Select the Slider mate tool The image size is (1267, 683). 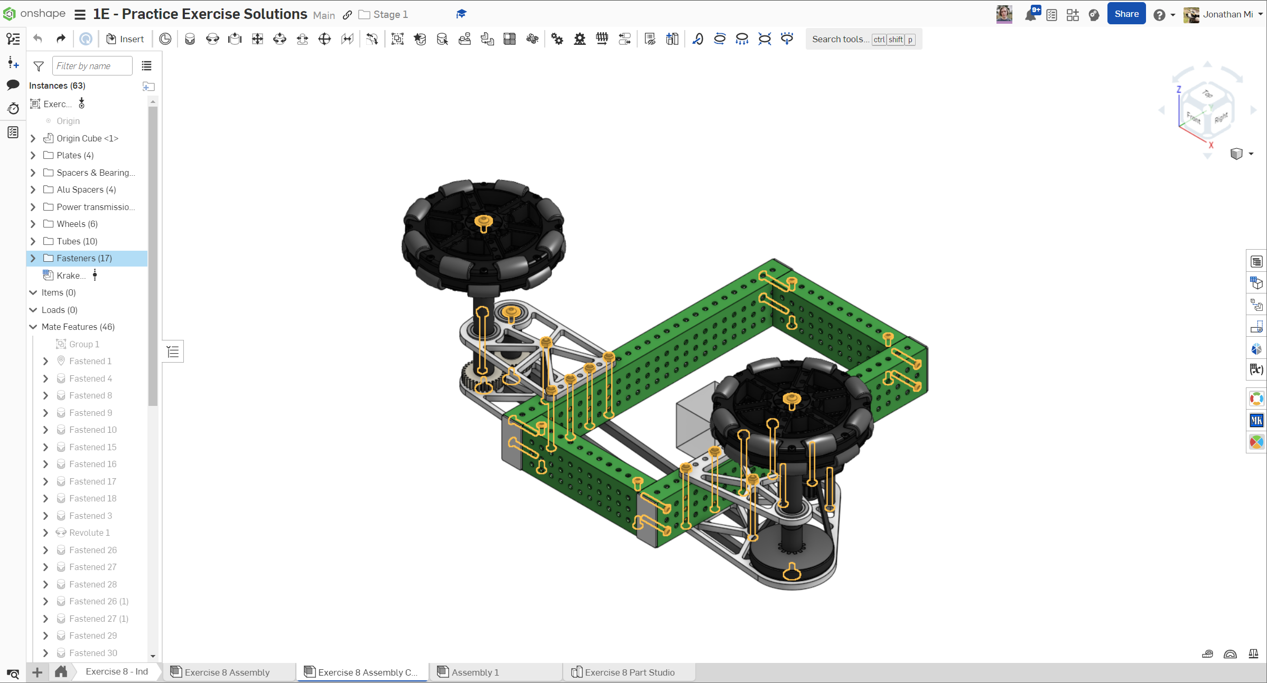click(235, 39)
